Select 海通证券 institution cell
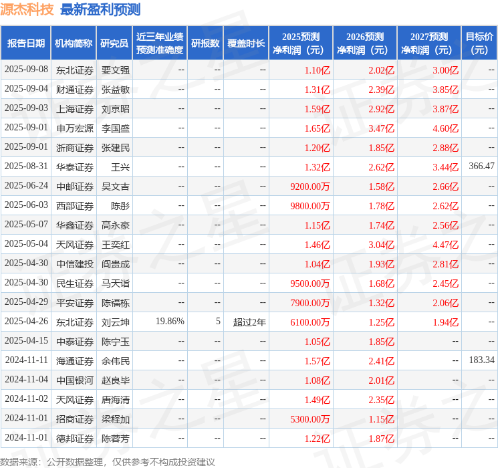This screenshot has width=498, height=468. 75,361
